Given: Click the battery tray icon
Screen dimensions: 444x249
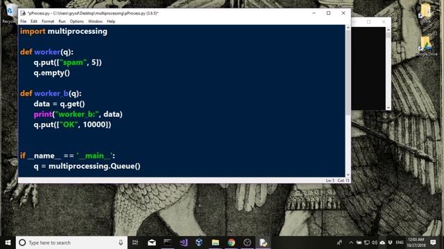Looking at the screenshot, I should click(x=359, y=243).
